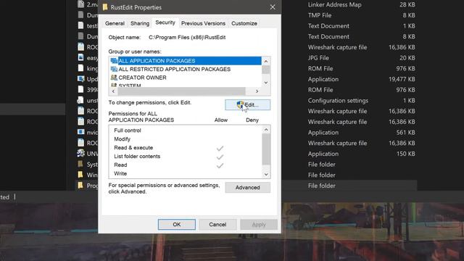Viewport: 464px width, 261px height.
Task: Click the Read Allow checkmark
Action: tap(220, 165)
